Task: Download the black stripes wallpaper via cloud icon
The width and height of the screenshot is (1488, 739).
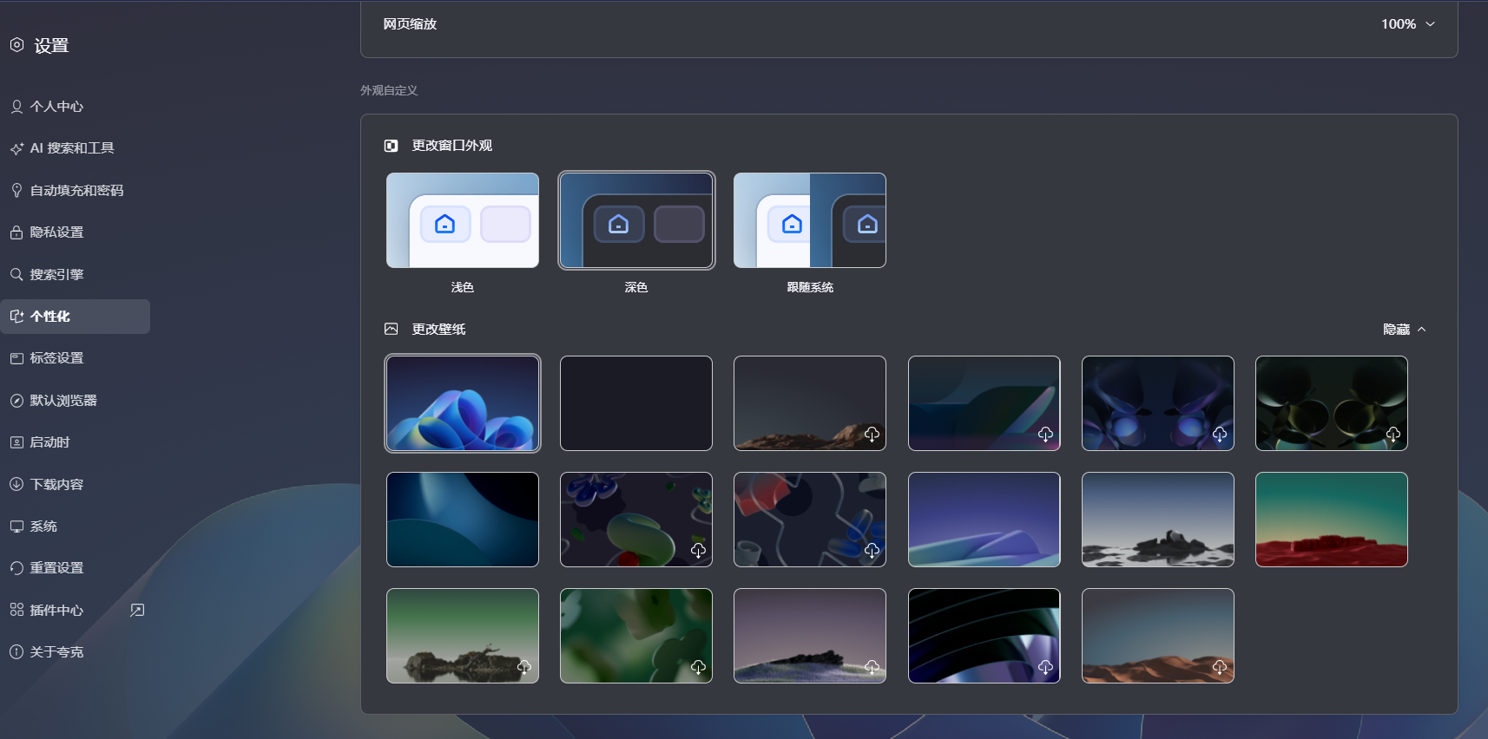Action: (1045, 667)
